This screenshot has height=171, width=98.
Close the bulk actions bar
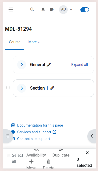[x=87, y=153]
